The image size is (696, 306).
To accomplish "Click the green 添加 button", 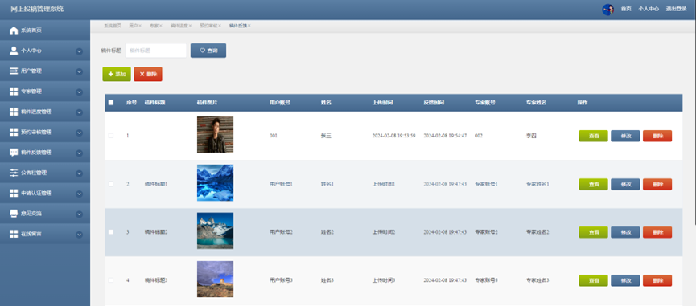I will (117, 74).
